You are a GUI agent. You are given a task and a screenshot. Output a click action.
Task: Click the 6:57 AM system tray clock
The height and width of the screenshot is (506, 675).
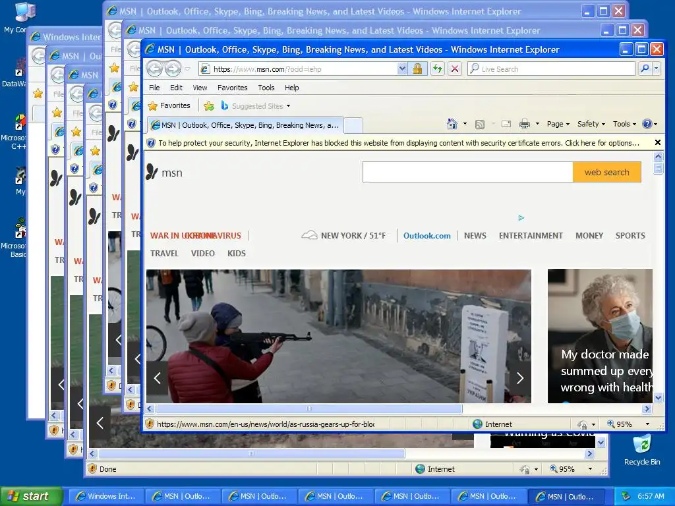651,496
